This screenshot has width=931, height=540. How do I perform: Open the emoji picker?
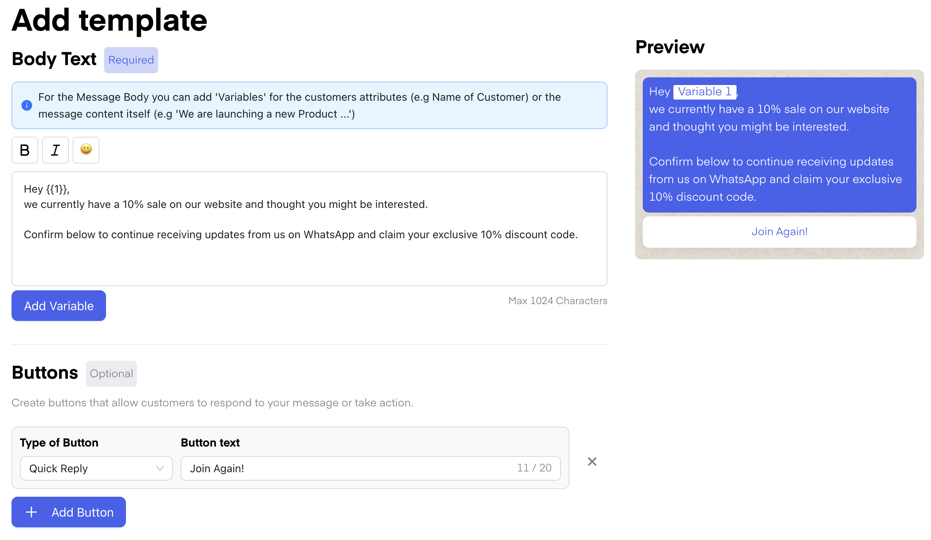[x=86, y=150]
